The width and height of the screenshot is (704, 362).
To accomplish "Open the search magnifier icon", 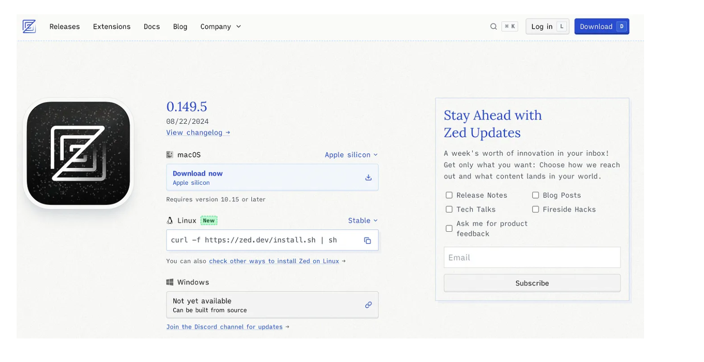I will coord(493,26).
